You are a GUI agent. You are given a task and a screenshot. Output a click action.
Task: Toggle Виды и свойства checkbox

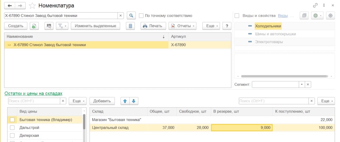[x=237, y=16]
